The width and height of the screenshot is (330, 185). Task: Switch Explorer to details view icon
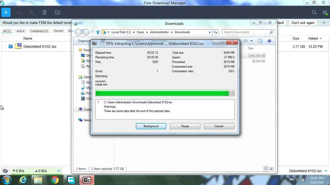[x=266, y=169]
